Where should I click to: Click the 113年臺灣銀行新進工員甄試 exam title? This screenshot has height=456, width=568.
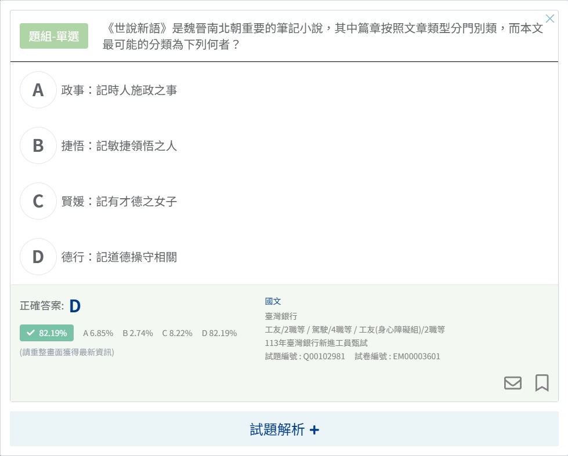point(316,343)
